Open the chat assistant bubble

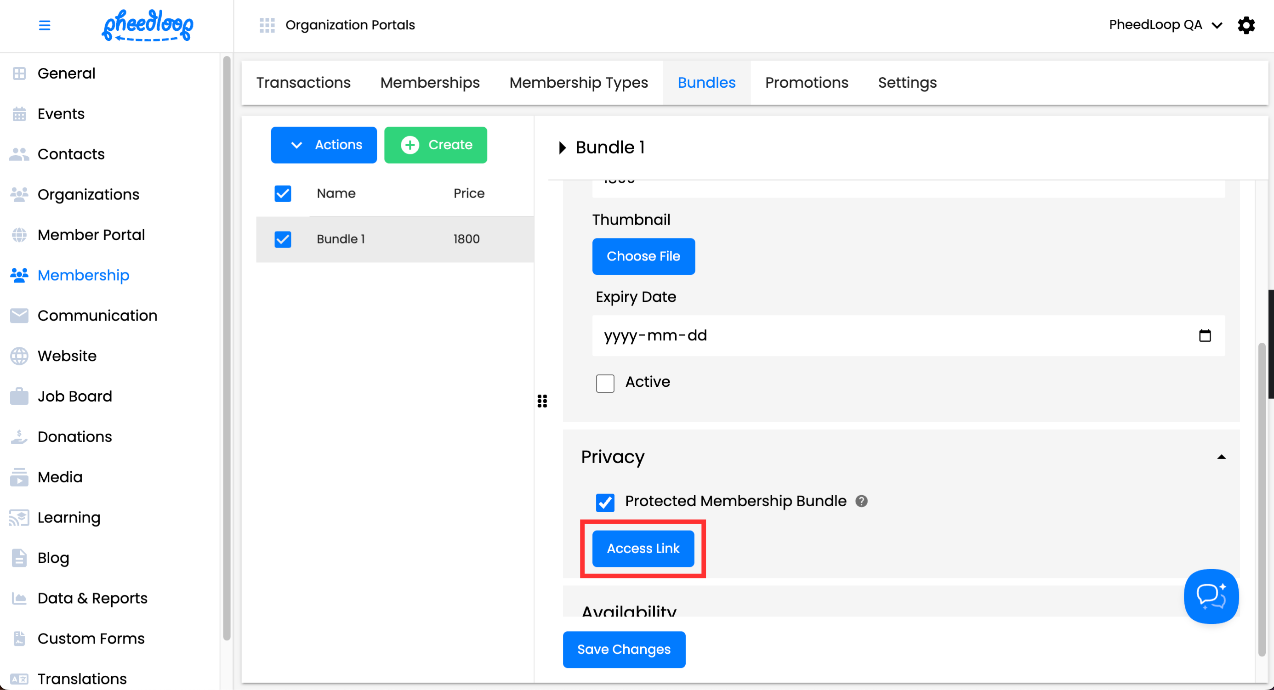[x=1210, y=596]
